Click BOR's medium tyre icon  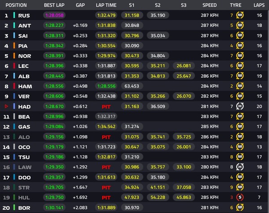[240, 207]
